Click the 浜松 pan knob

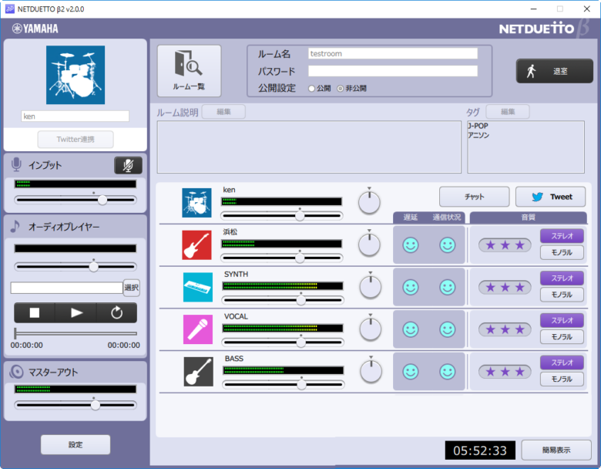pyautogui.click(x=369, y=244)
